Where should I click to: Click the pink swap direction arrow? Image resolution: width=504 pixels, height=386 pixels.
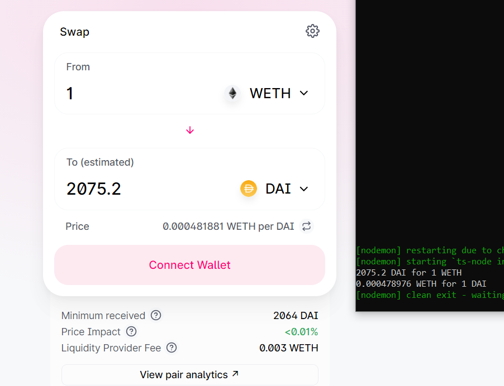pos(190,130)
